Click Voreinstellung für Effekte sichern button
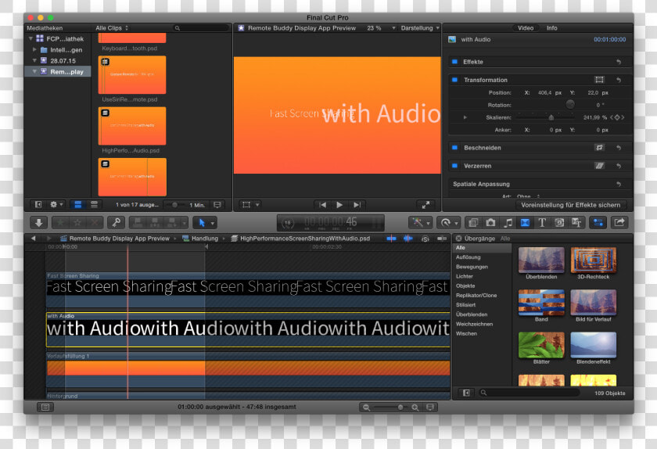The image size is (657, 449). [x=571, y=205]
